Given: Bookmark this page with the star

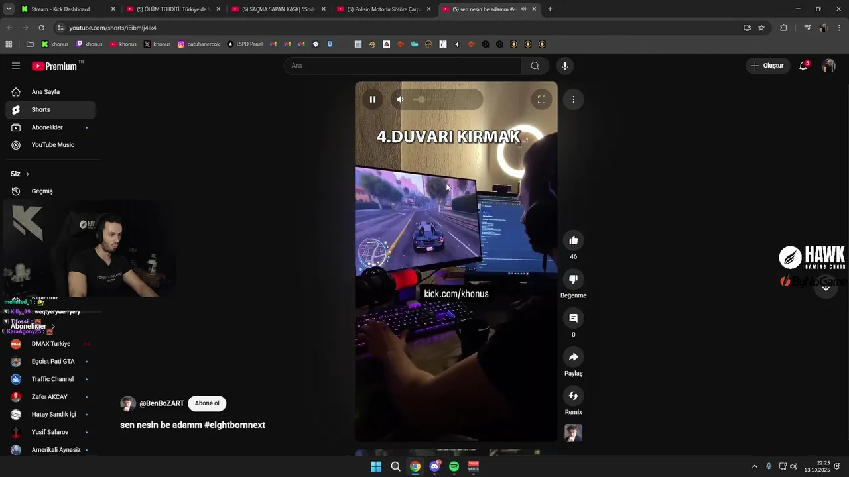Looking at the screenshot, I should [x=761, y=28].
